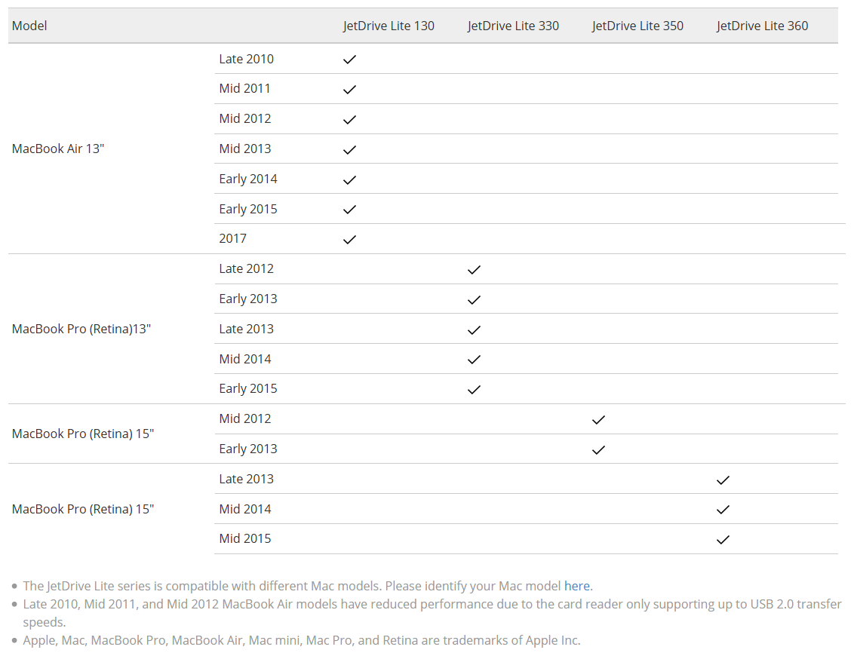Image resolution: width=854 pixels, height=659 pixels.
Task: Click the MacBook Pro (Retina)13" row label
Action: coord(81,329)
